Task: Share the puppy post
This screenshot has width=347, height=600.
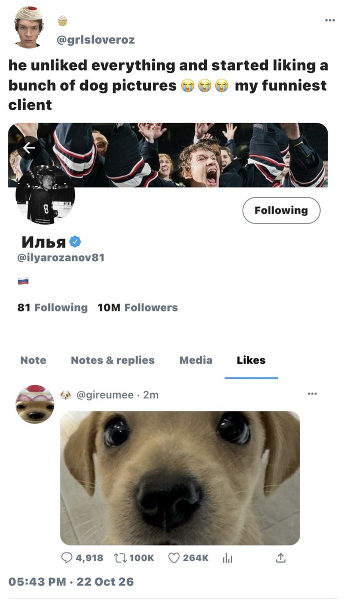Action: click(x=281, y=557)
